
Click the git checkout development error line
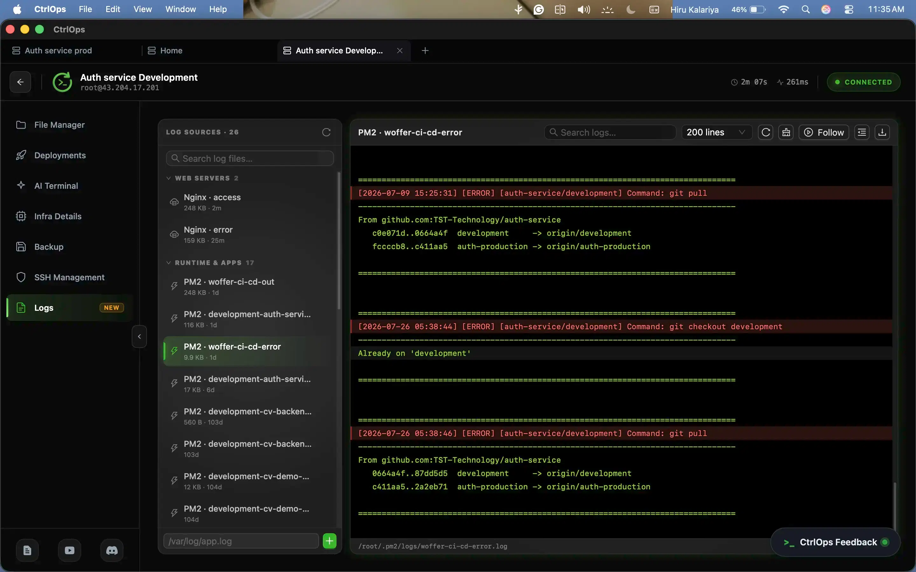621,326
